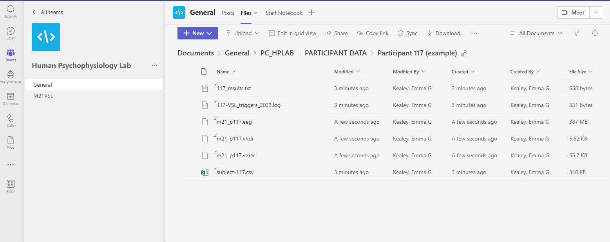The height and width of the screenshot is (242, 610).
Task: Click the Excel icon for subject-117.csv
Action: point(205,172)
